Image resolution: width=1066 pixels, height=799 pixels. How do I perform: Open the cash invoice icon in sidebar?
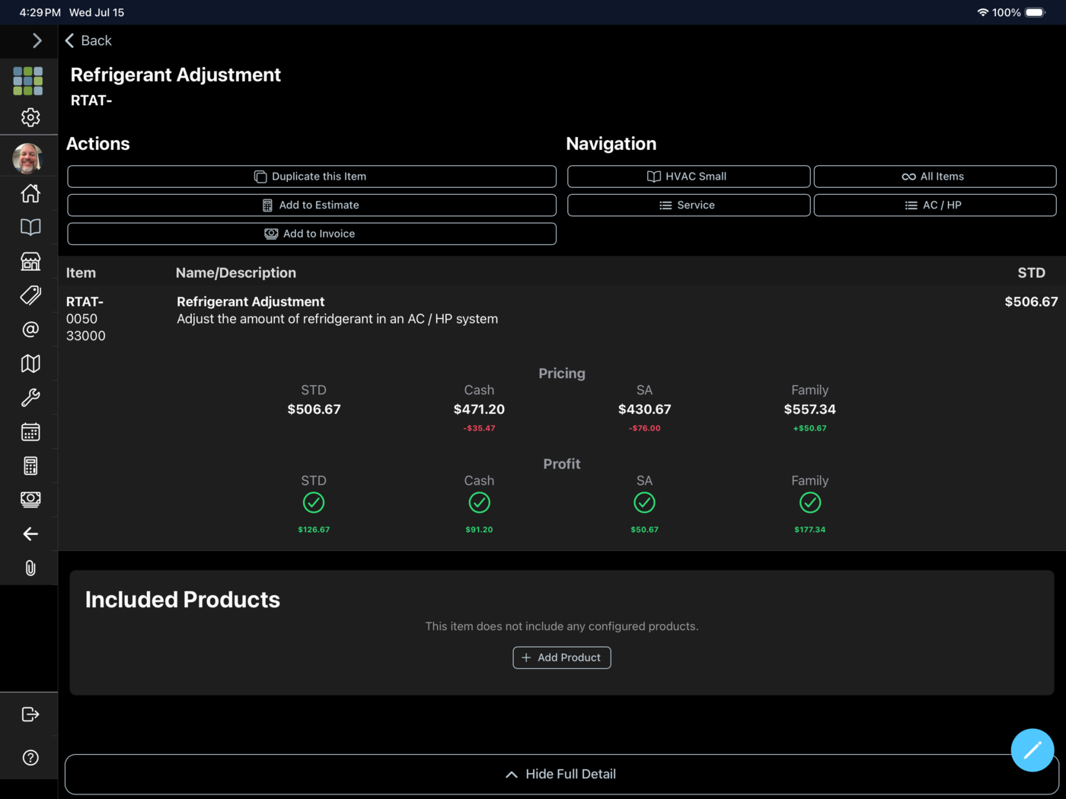[x=30, y=499]
